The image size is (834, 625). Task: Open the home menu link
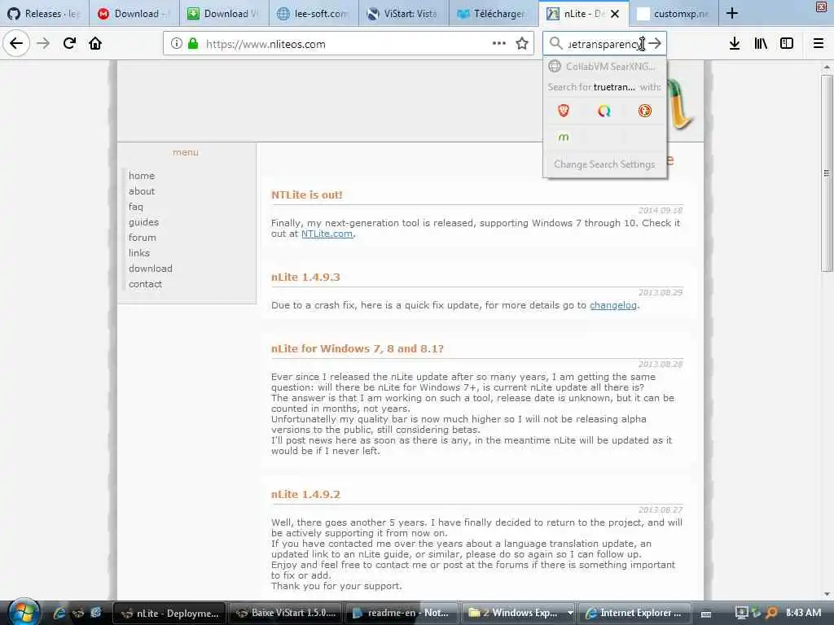(x=142, y=176)
